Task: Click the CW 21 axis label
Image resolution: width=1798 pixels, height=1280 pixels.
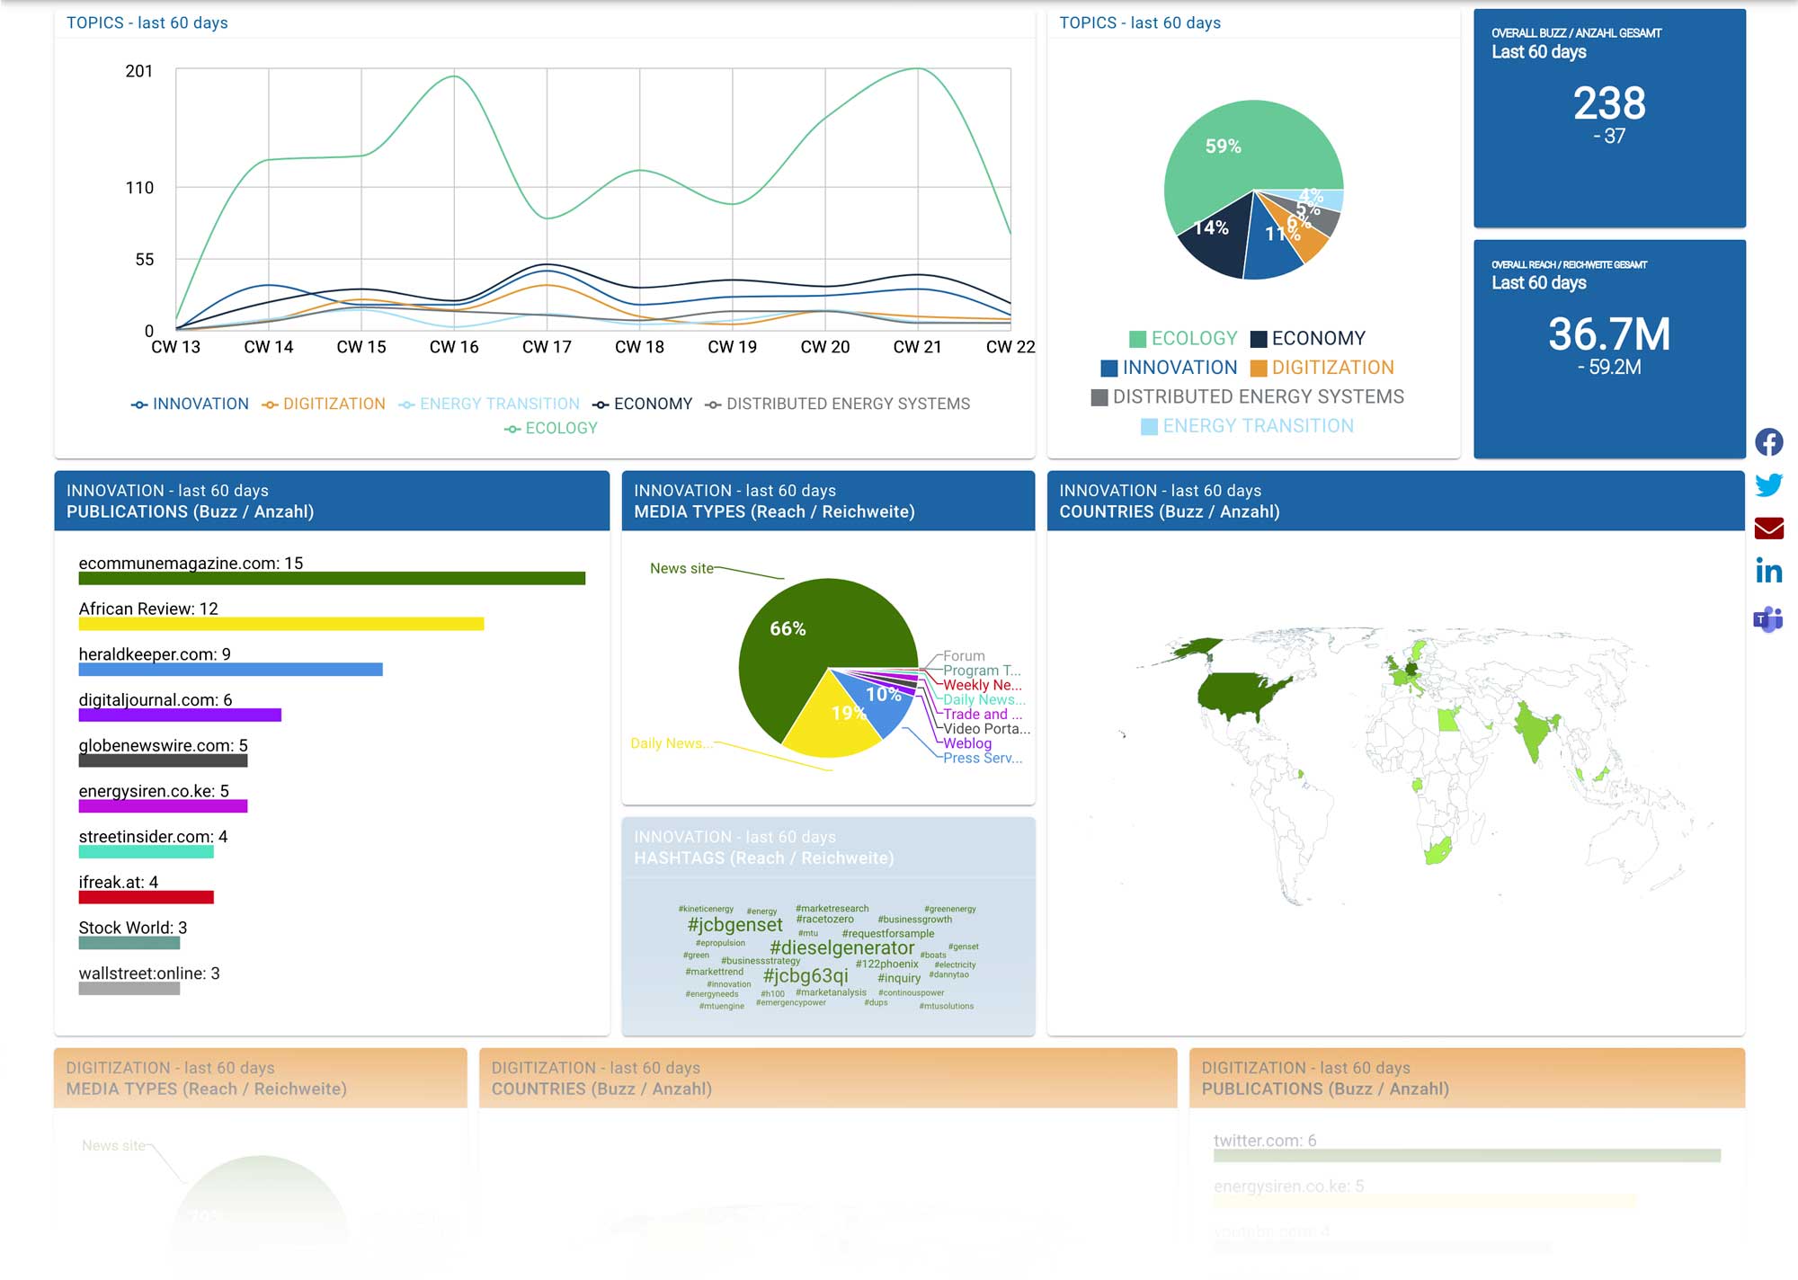Action: pyautogui.click(x=917, y=347)
